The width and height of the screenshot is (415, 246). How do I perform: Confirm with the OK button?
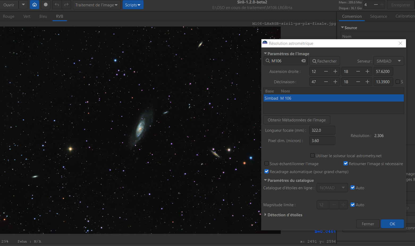pos(392,224)
